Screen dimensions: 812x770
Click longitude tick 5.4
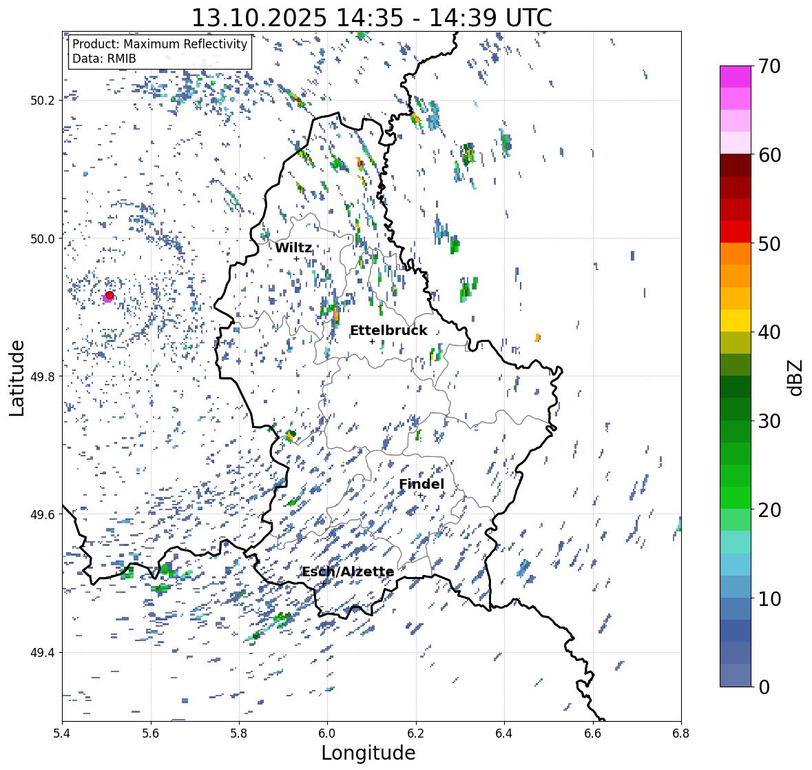coord(62,733)
